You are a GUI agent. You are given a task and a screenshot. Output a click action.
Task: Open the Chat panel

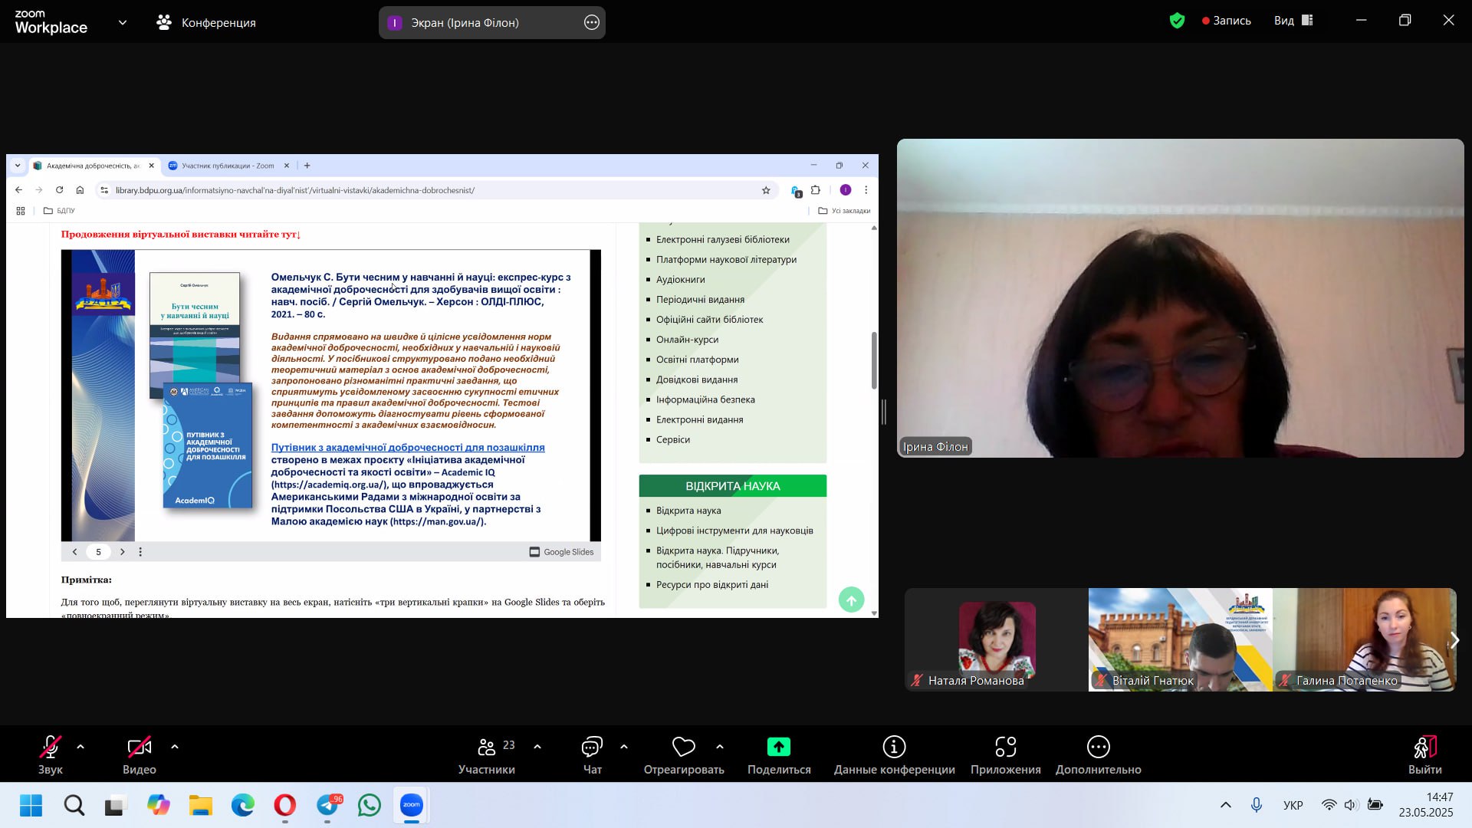[592, 747]
